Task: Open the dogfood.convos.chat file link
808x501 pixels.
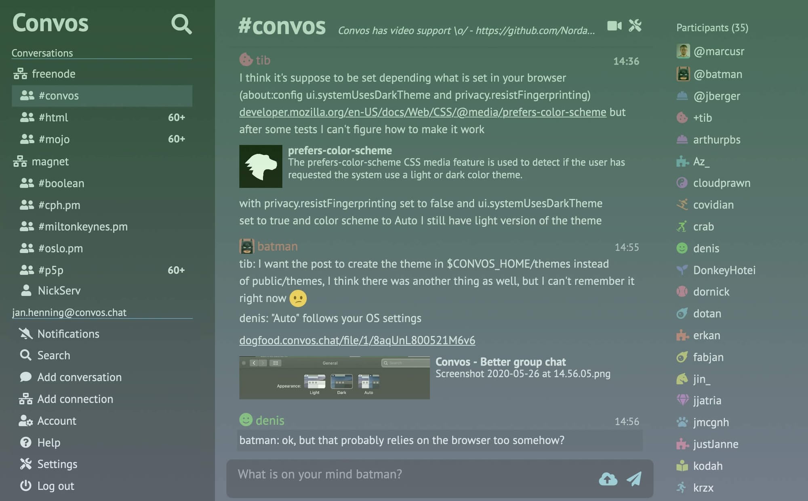Action: click(x=357, y=340)
